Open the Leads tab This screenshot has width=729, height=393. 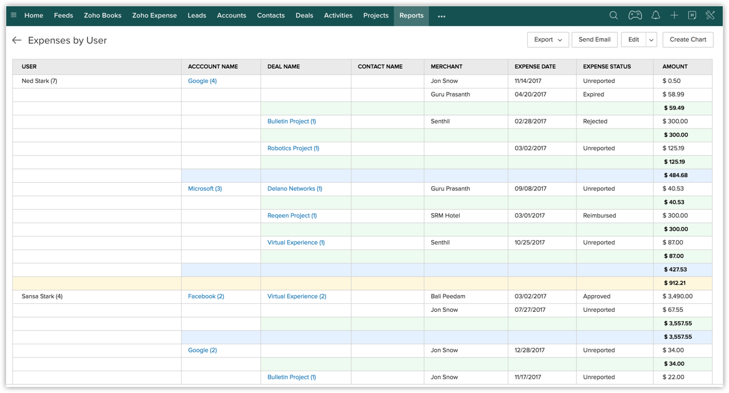click(197, 16)
